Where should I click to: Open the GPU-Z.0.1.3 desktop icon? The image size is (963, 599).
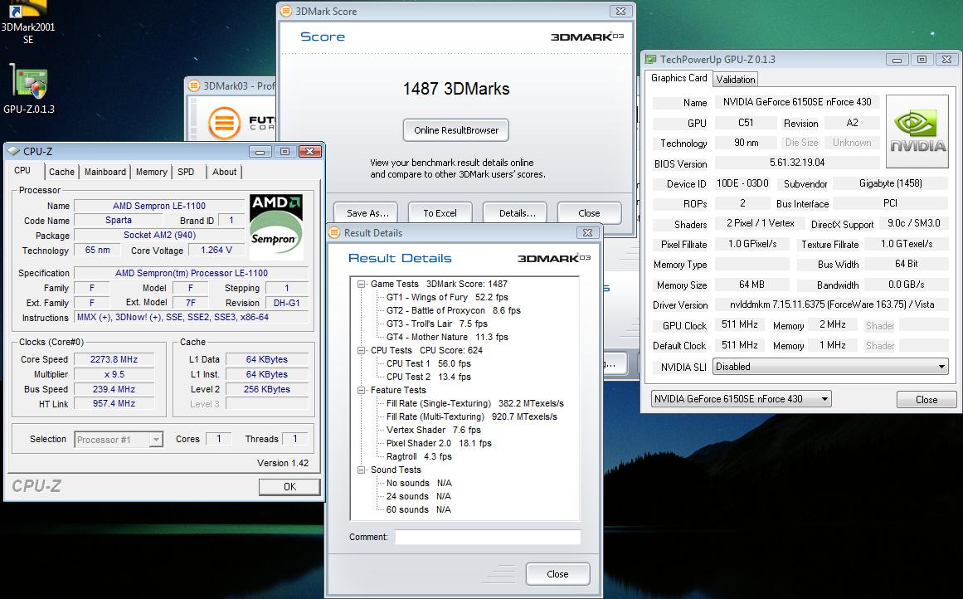[29, 89]
